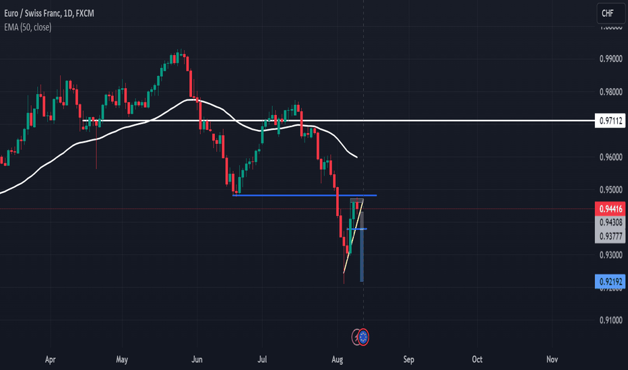Click the Jul label on time axis
The image size is (628, 370).
click(x=262, y=359)
